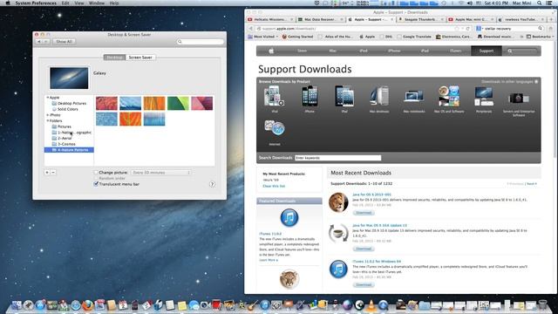Click Download for Java for OS X 2013-001
Screen dimensions: 558x314
click(x=364, y=213)
